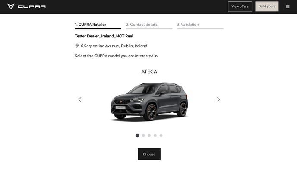The width and height of the screenshot is (297, 173).
Task: Switch to the Validation step tab
Action: point(200,25)
